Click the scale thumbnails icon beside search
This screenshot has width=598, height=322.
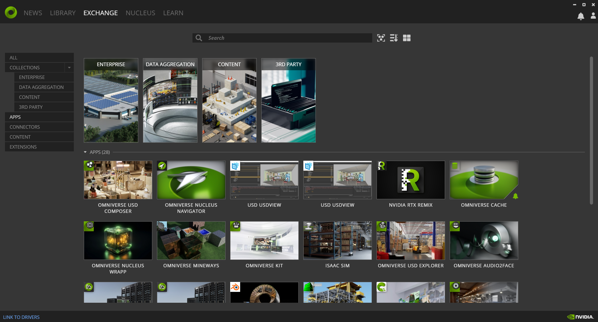click(381, 38)
